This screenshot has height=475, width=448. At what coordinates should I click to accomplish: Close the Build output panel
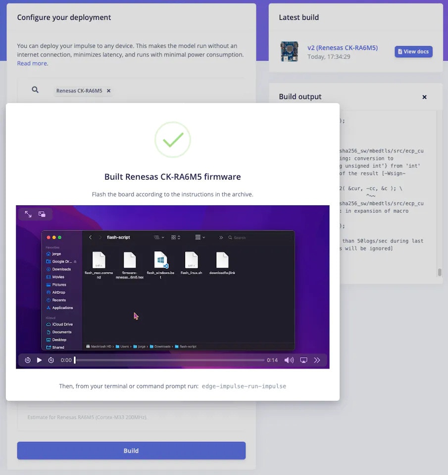click(424, 97)
